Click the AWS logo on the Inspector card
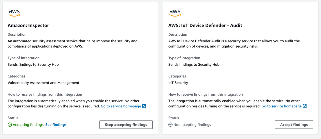321x139 pixels. coord(14,13)
